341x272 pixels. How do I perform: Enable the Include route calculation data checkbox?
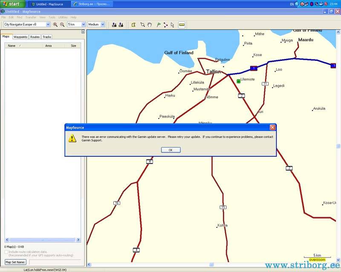(6, 252)
